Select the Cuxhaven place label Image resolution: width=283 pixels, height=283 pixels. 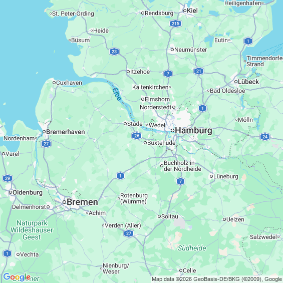point(69,83)
